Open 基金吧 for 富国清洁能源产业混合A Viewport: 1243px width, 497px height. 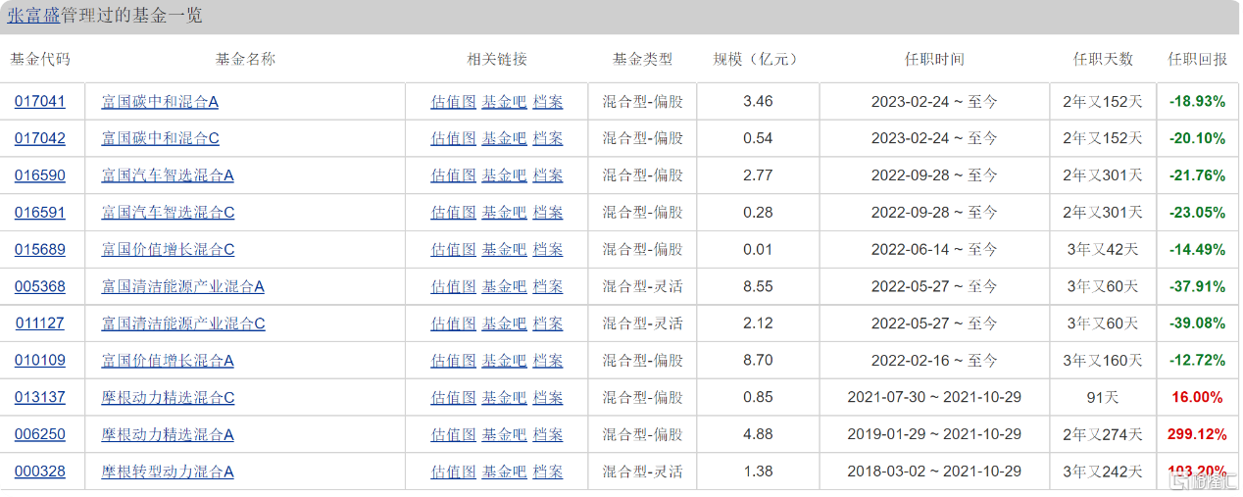point(504,287)
